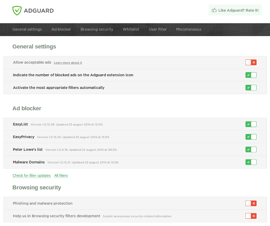Click the EasyList filter name
Image resolution: width=270 pixels, height=226 pixels.
pos(20,124)
